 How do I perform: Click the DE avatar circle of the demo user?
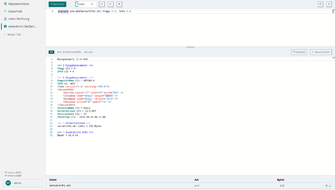click(x=8, y=183)
